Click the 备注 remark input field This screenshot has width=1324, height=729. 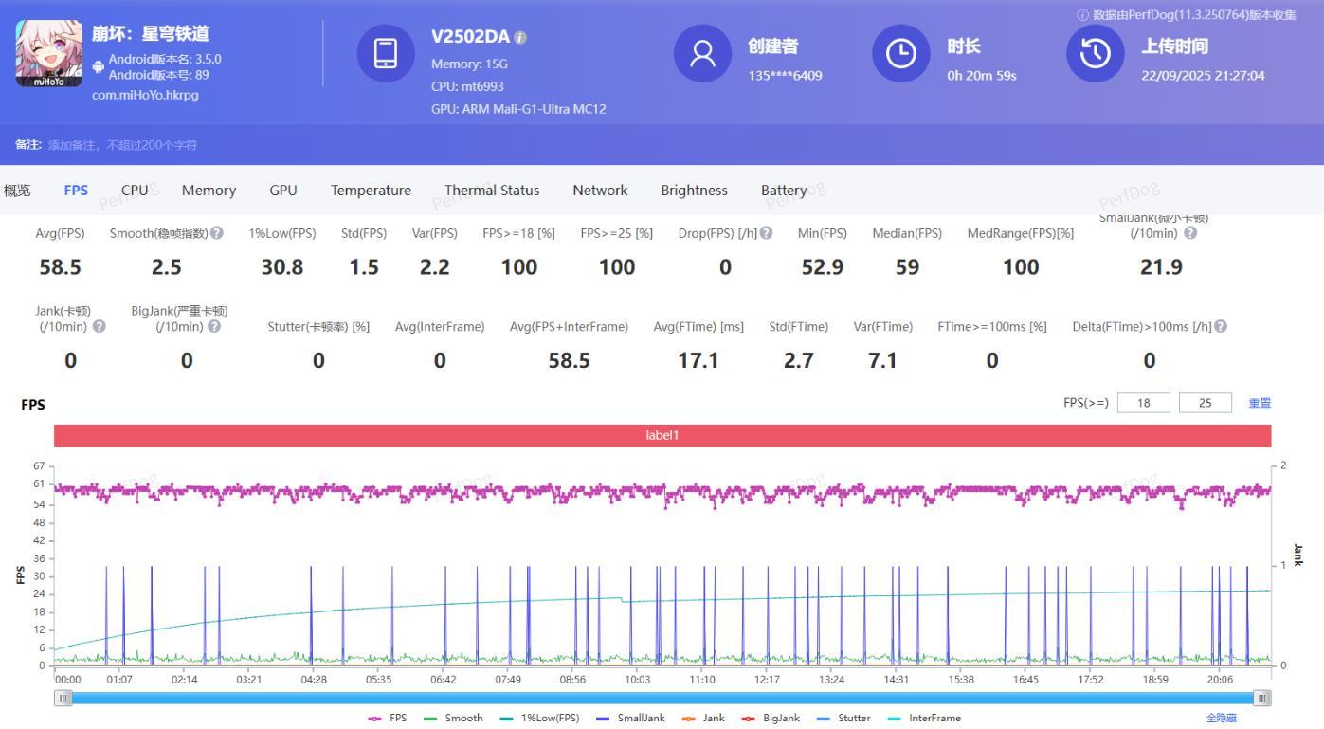pos(123,145)
